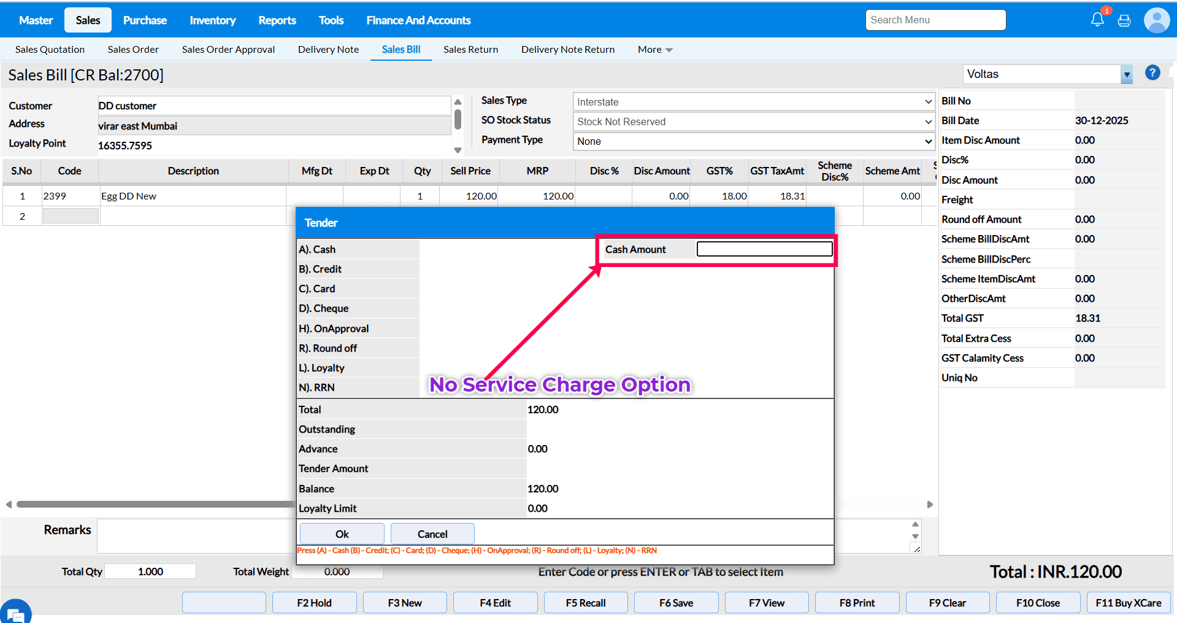This screenshot has height=623, width=1177.
Task: Open the notifications bell icon
Action: (1097, 20)
